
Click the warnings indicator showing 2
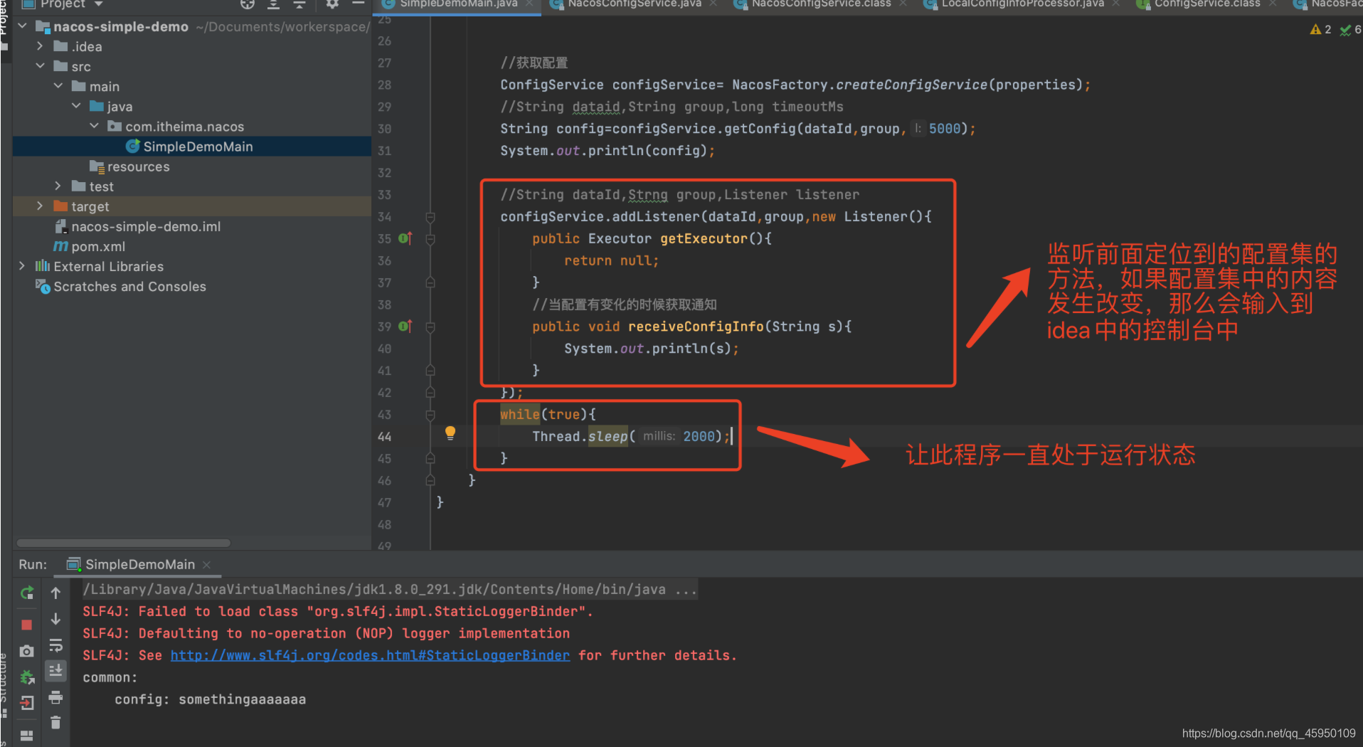point(1320,29)
